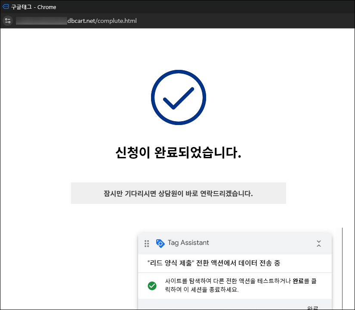Collapse the Tag Assistant panel with chevron
This screenshot has height=310, width=355.
click(318, 243)
